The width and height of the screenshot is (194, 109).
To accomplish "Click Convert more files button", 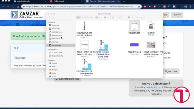I will coord(67,79).
